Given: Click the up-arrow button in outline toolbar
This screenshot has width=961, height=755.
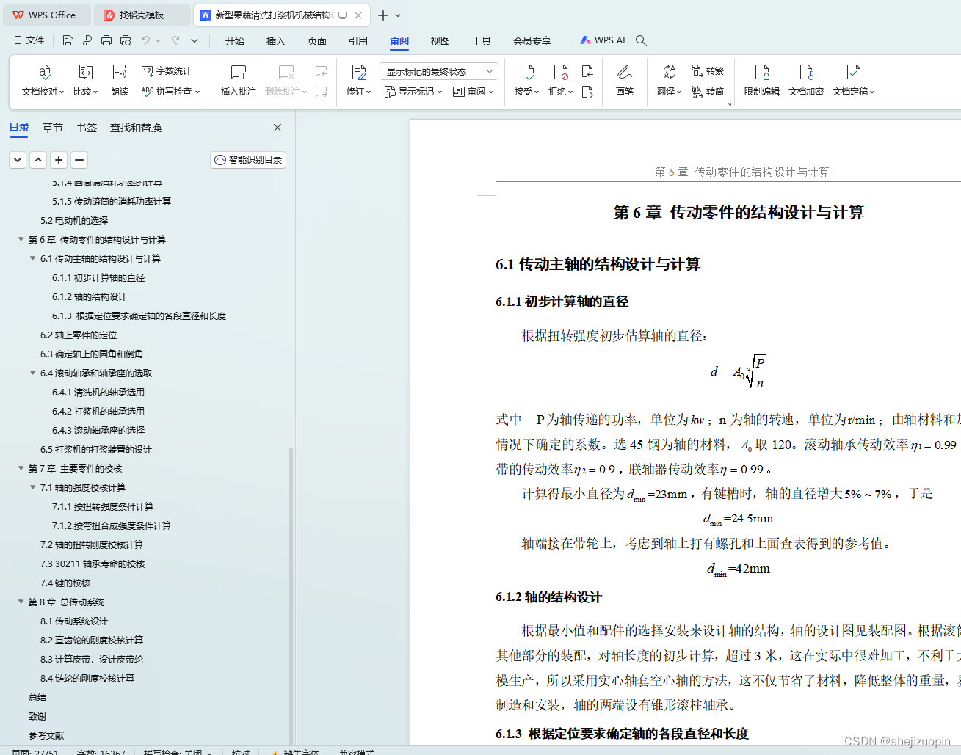Looking at the screenshot, I should pos(38,159).
